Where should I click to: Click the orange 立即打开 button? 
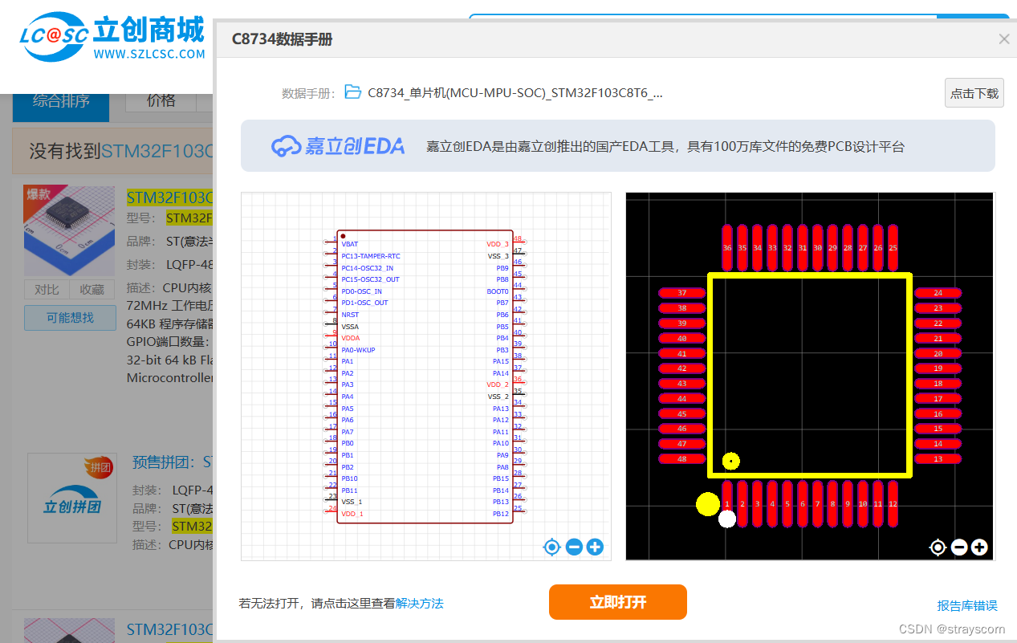[618, 602]
